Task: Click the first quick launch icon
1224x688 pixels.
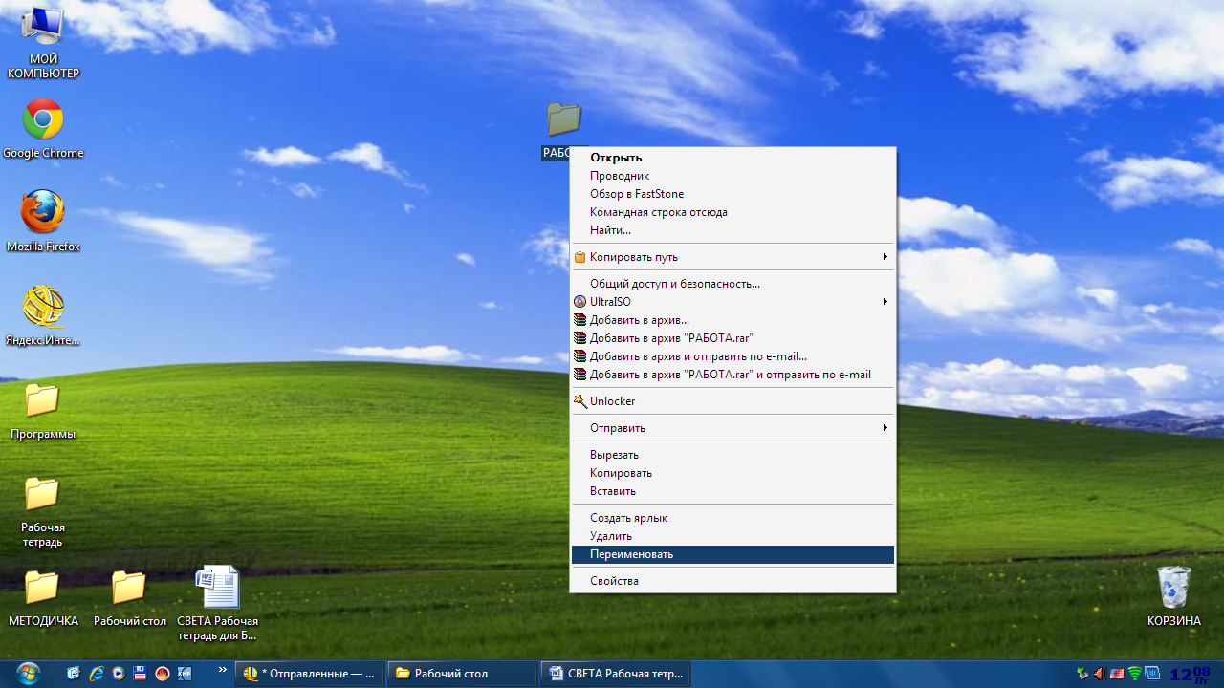Action: (74, 674)
